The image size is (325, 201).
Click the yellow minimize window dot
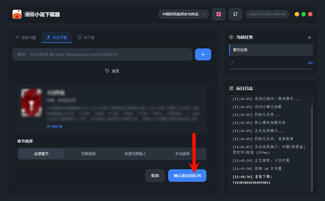[297, 14]
